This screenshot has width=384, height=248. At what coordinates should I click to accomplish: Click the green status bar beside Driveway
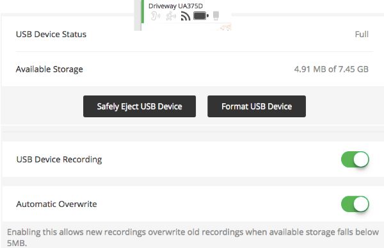coord(143,12)
